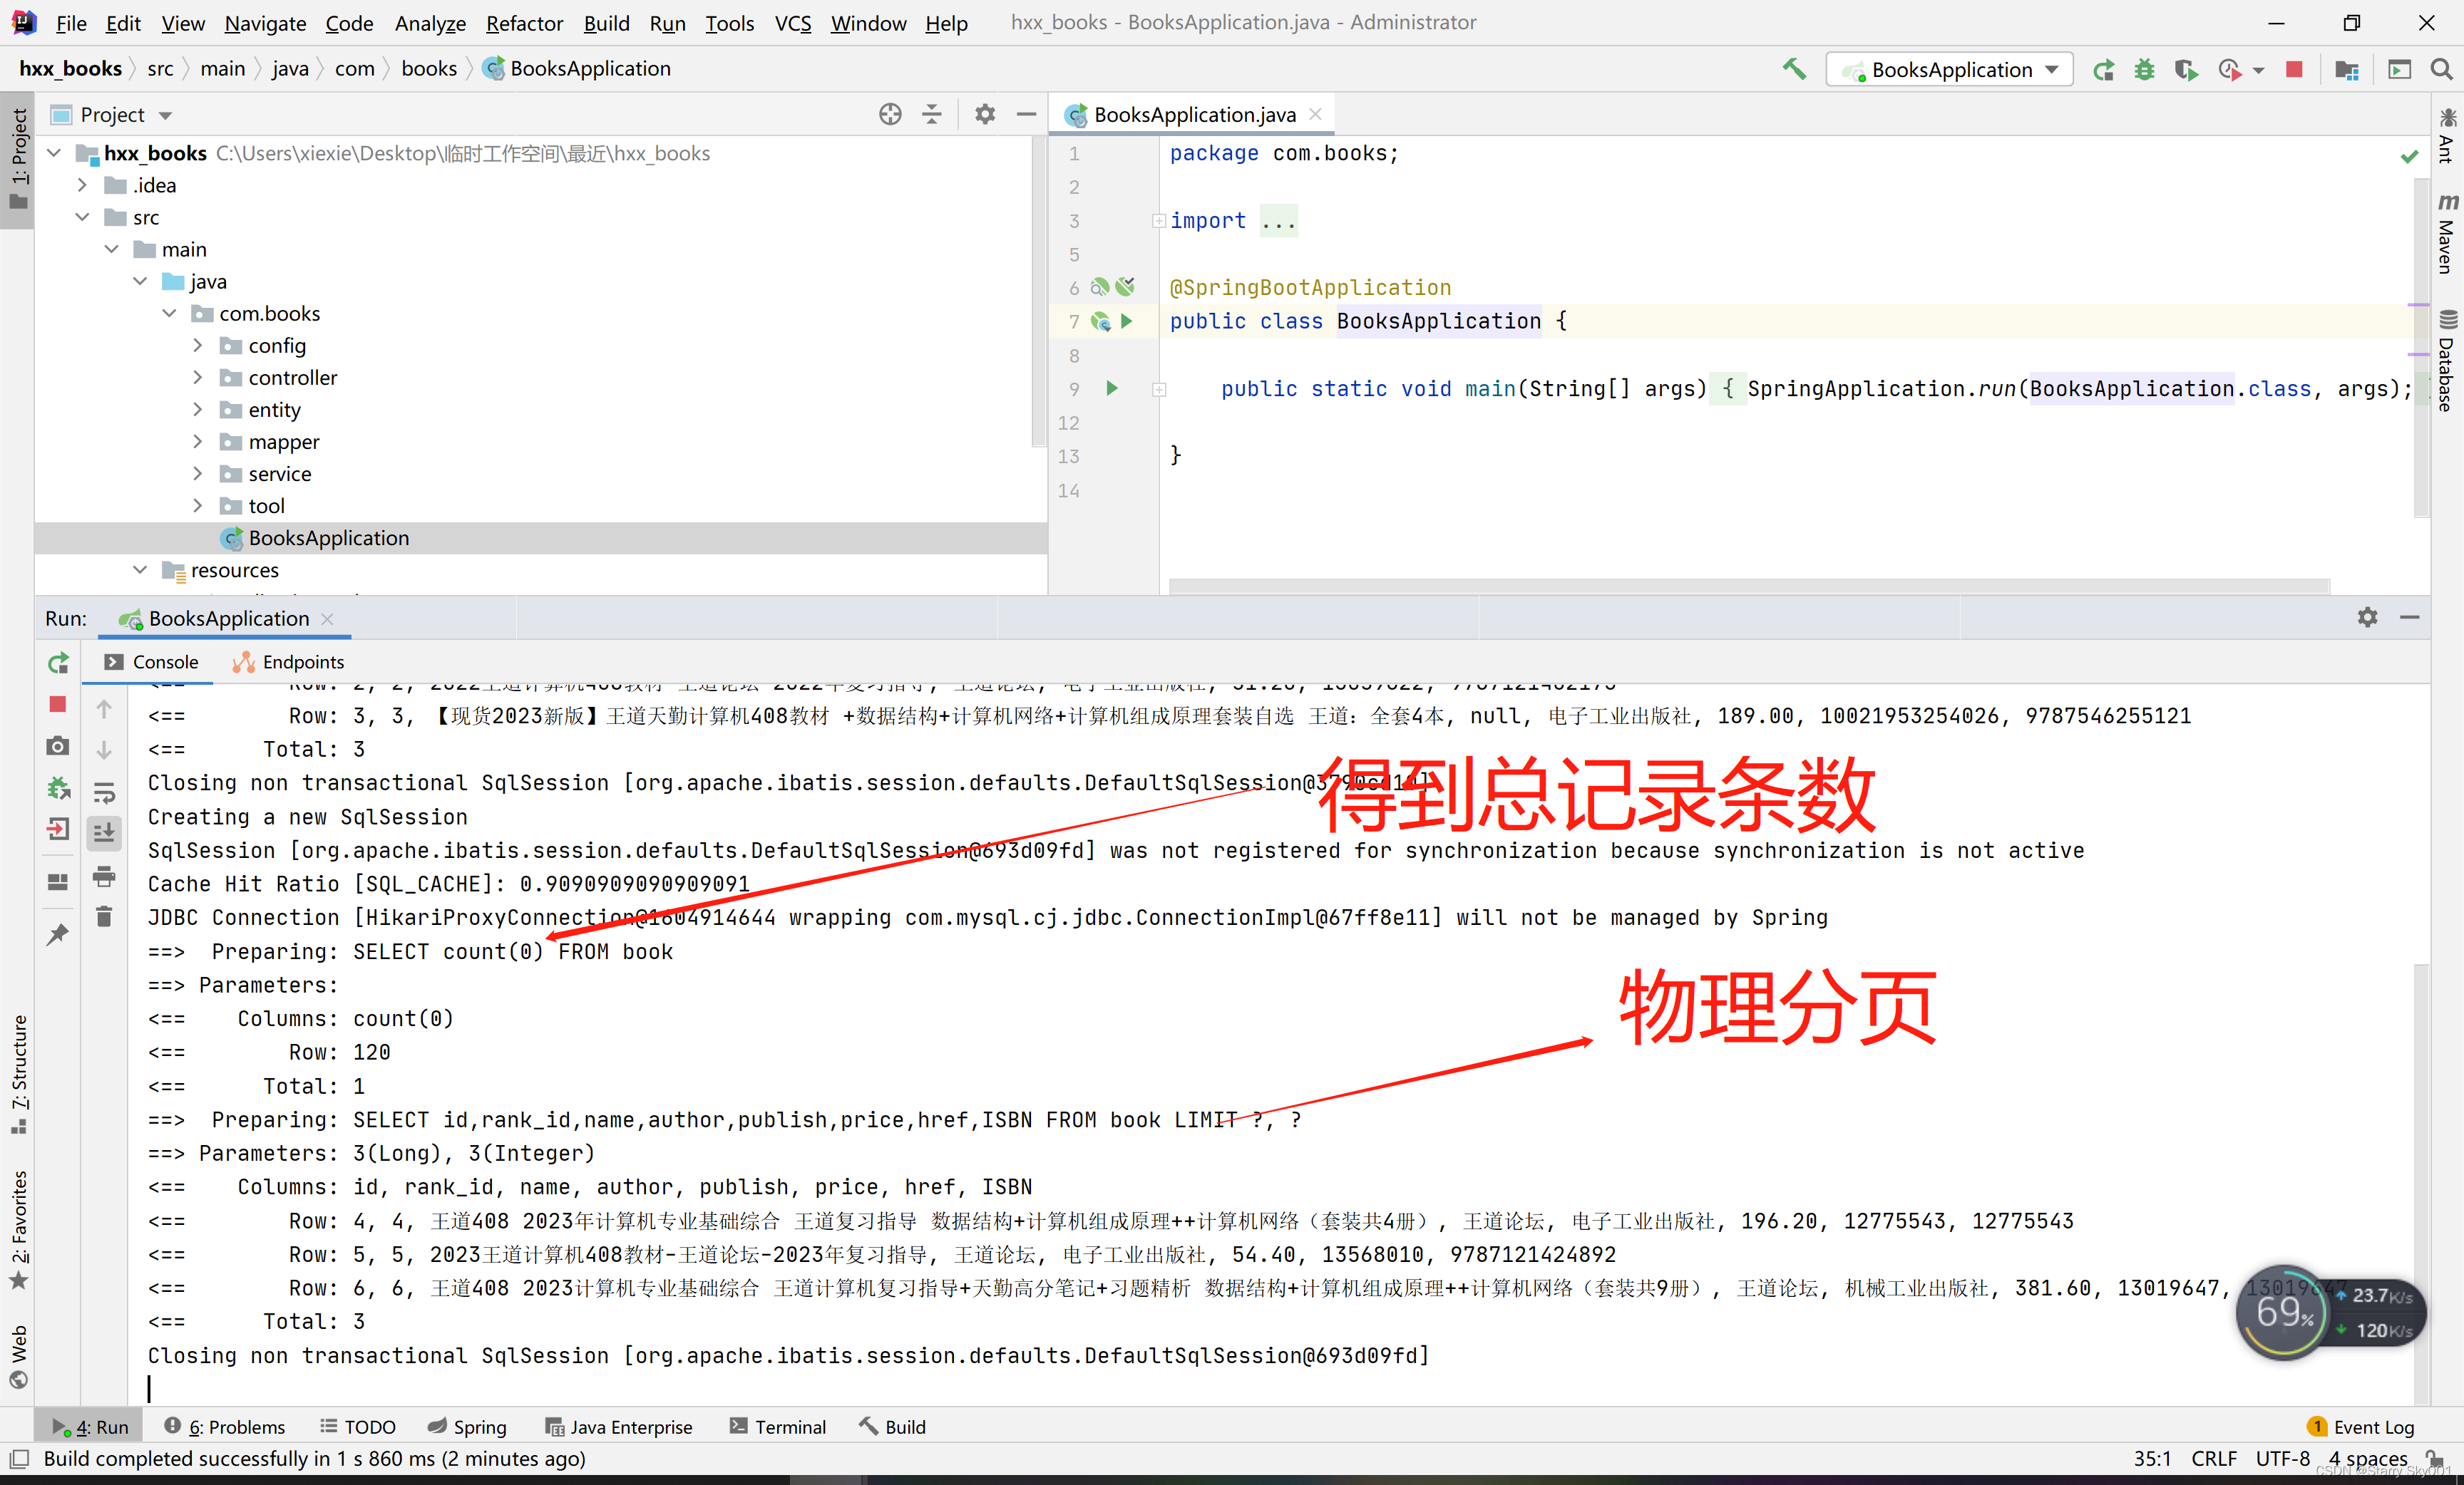Stop the running application with red square
Screen dimensions: 2464x1485
click(2294, 69)
